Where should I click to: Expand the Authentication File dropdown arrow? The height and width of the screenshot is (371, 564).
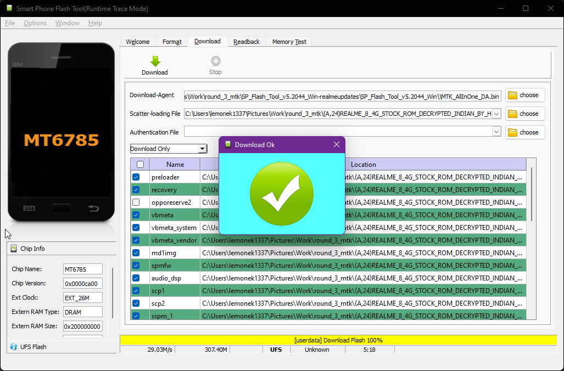(x=496, y=132)
